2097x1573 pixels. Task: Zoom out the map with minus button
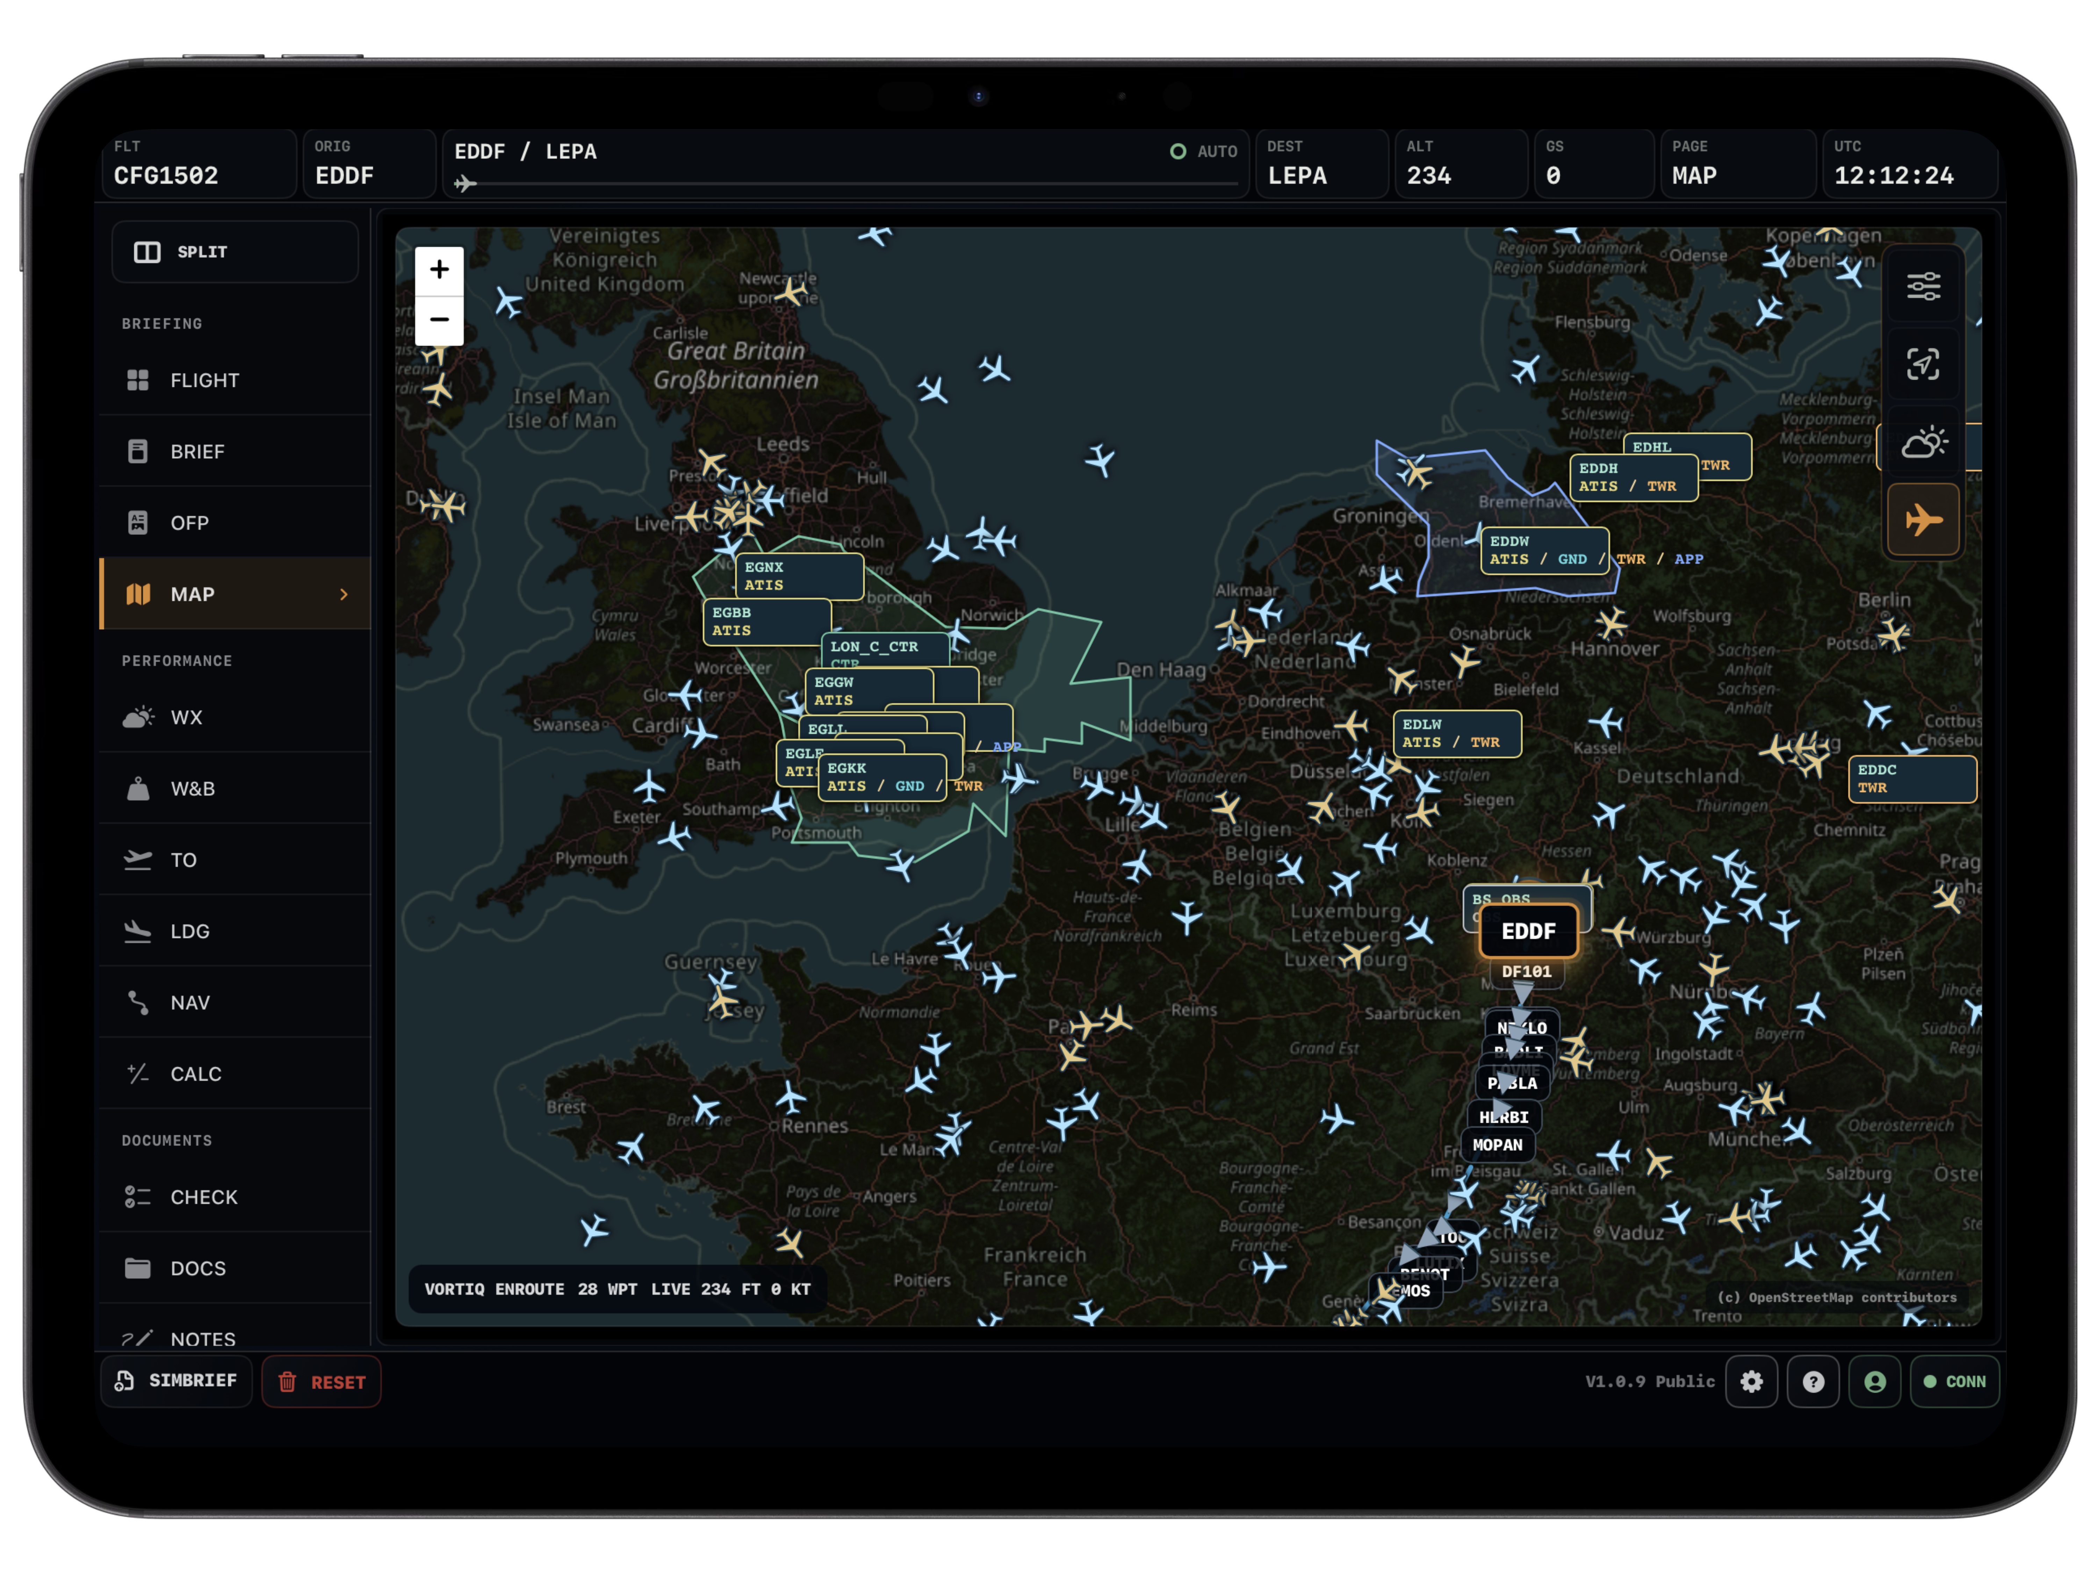point(439,321)
